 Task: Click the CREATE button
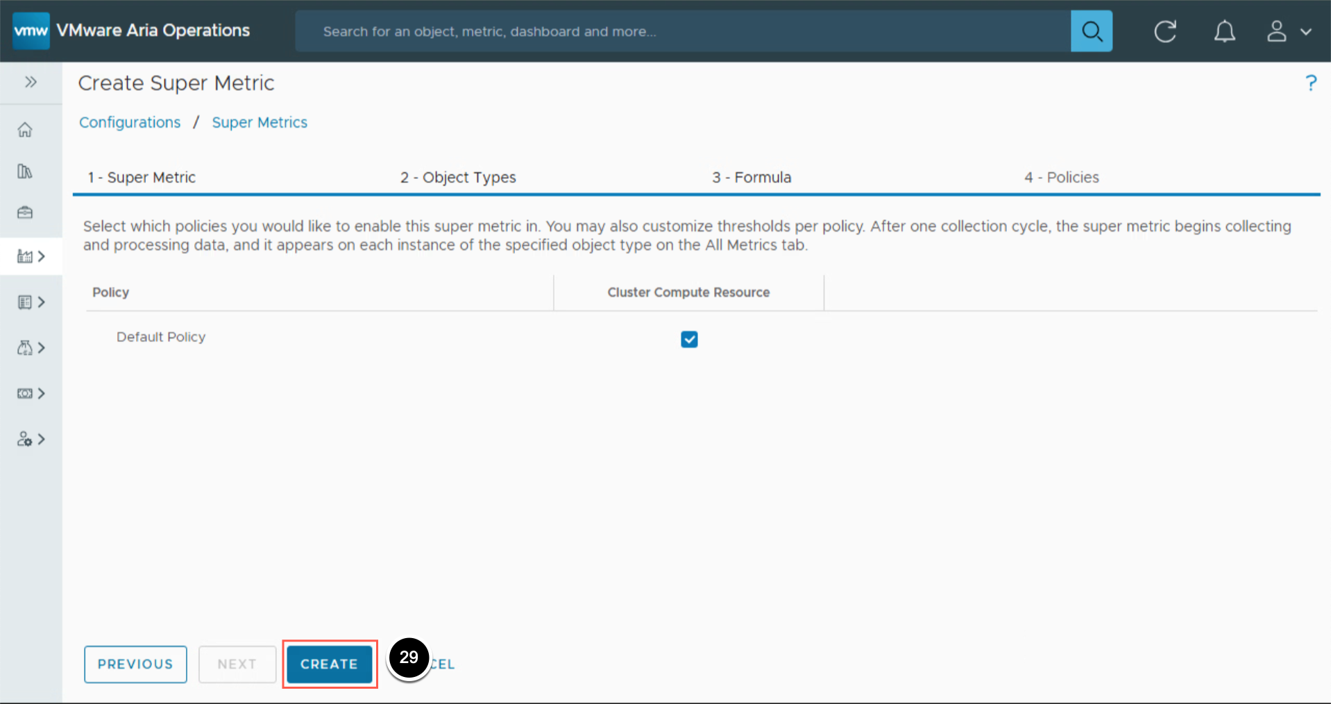click(329, 664)
